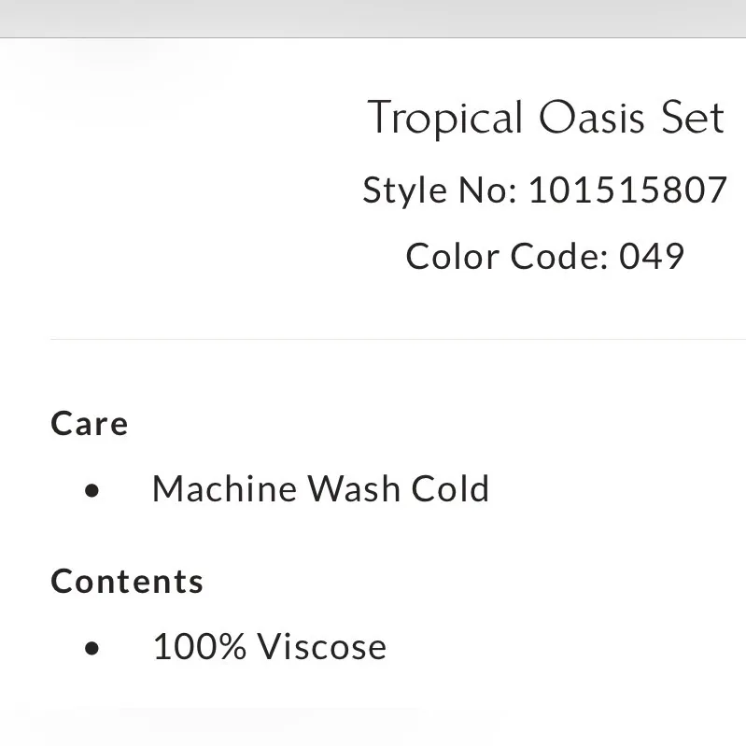Click the "Color Code:" label
The width and height of the screenshot is (746, 746).
(507, 256)
